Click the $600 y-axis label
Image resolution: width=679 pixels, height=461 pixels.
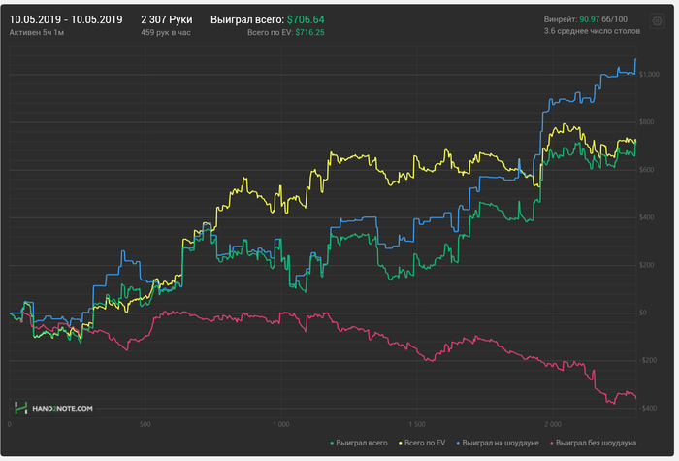(x=647, y=170)
